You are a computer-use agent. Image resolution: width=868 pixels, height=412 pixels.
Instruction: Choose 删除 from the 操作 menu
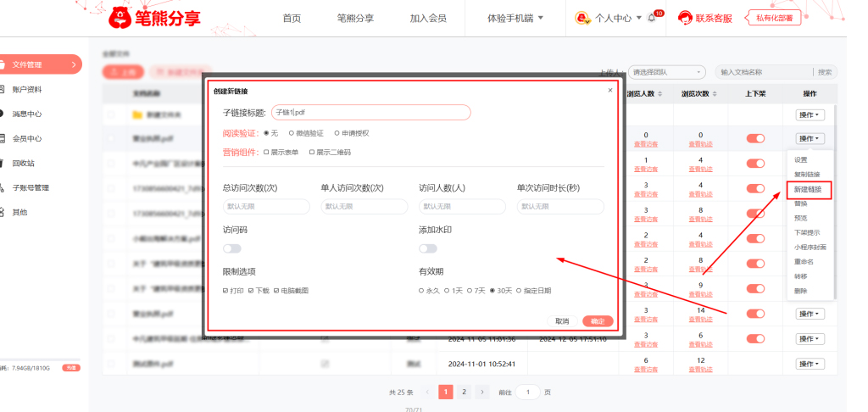click(x=800, y=291)
